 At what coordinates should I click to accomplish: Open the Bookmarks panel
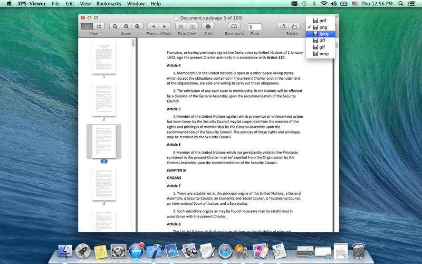point(234,26)
